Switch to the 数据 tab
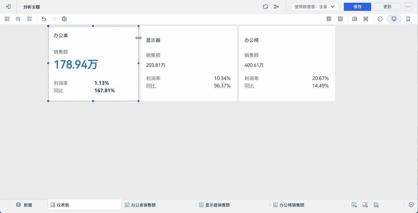This screenshot has height=213, width=418. point(24,205)
